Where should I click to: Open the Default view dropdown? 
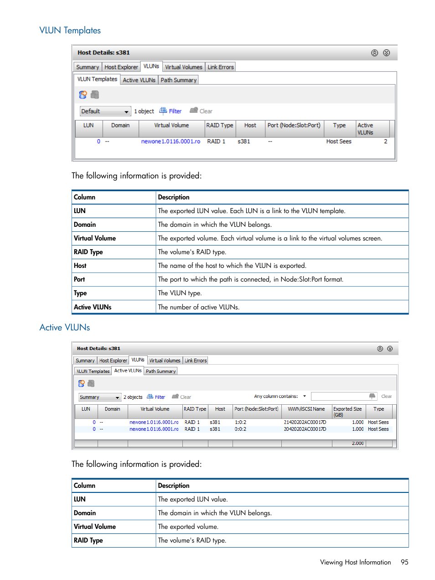(105, 111)
